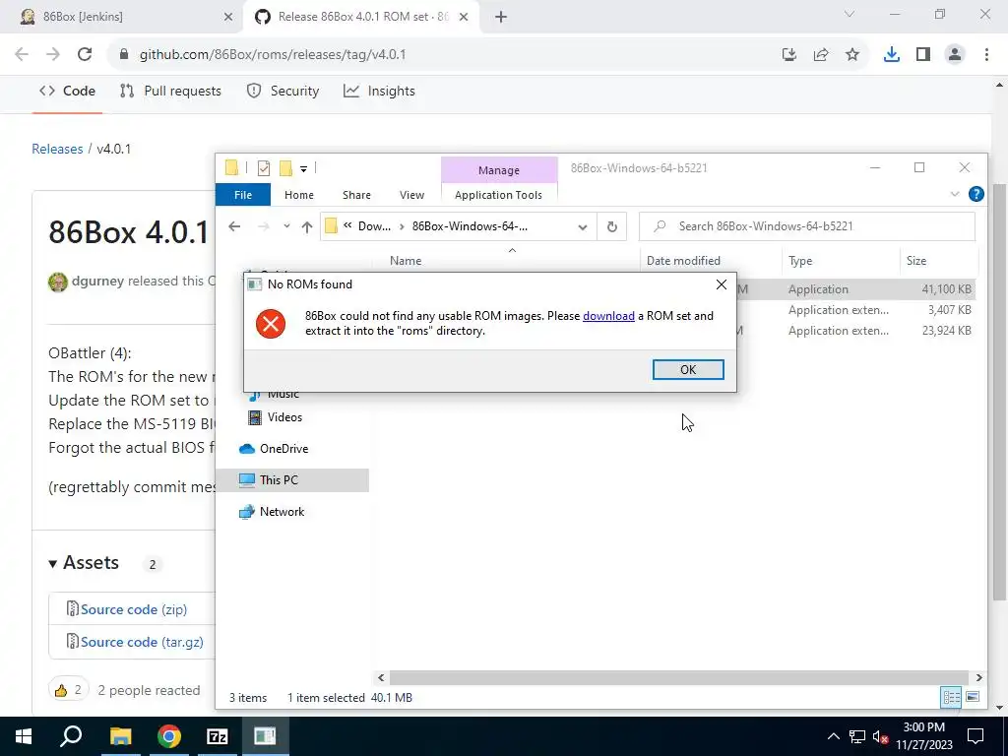Open Pull requests tab on GitHub

click(x=170, y=92)
